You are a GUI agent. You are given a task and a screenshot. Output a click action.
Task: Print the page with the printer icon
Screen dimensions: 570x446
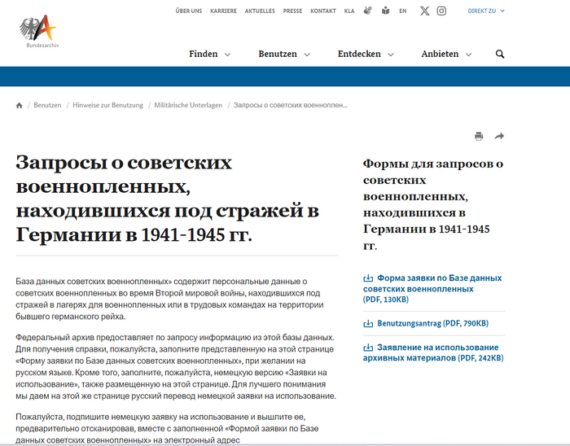click(x=479, y=136)
